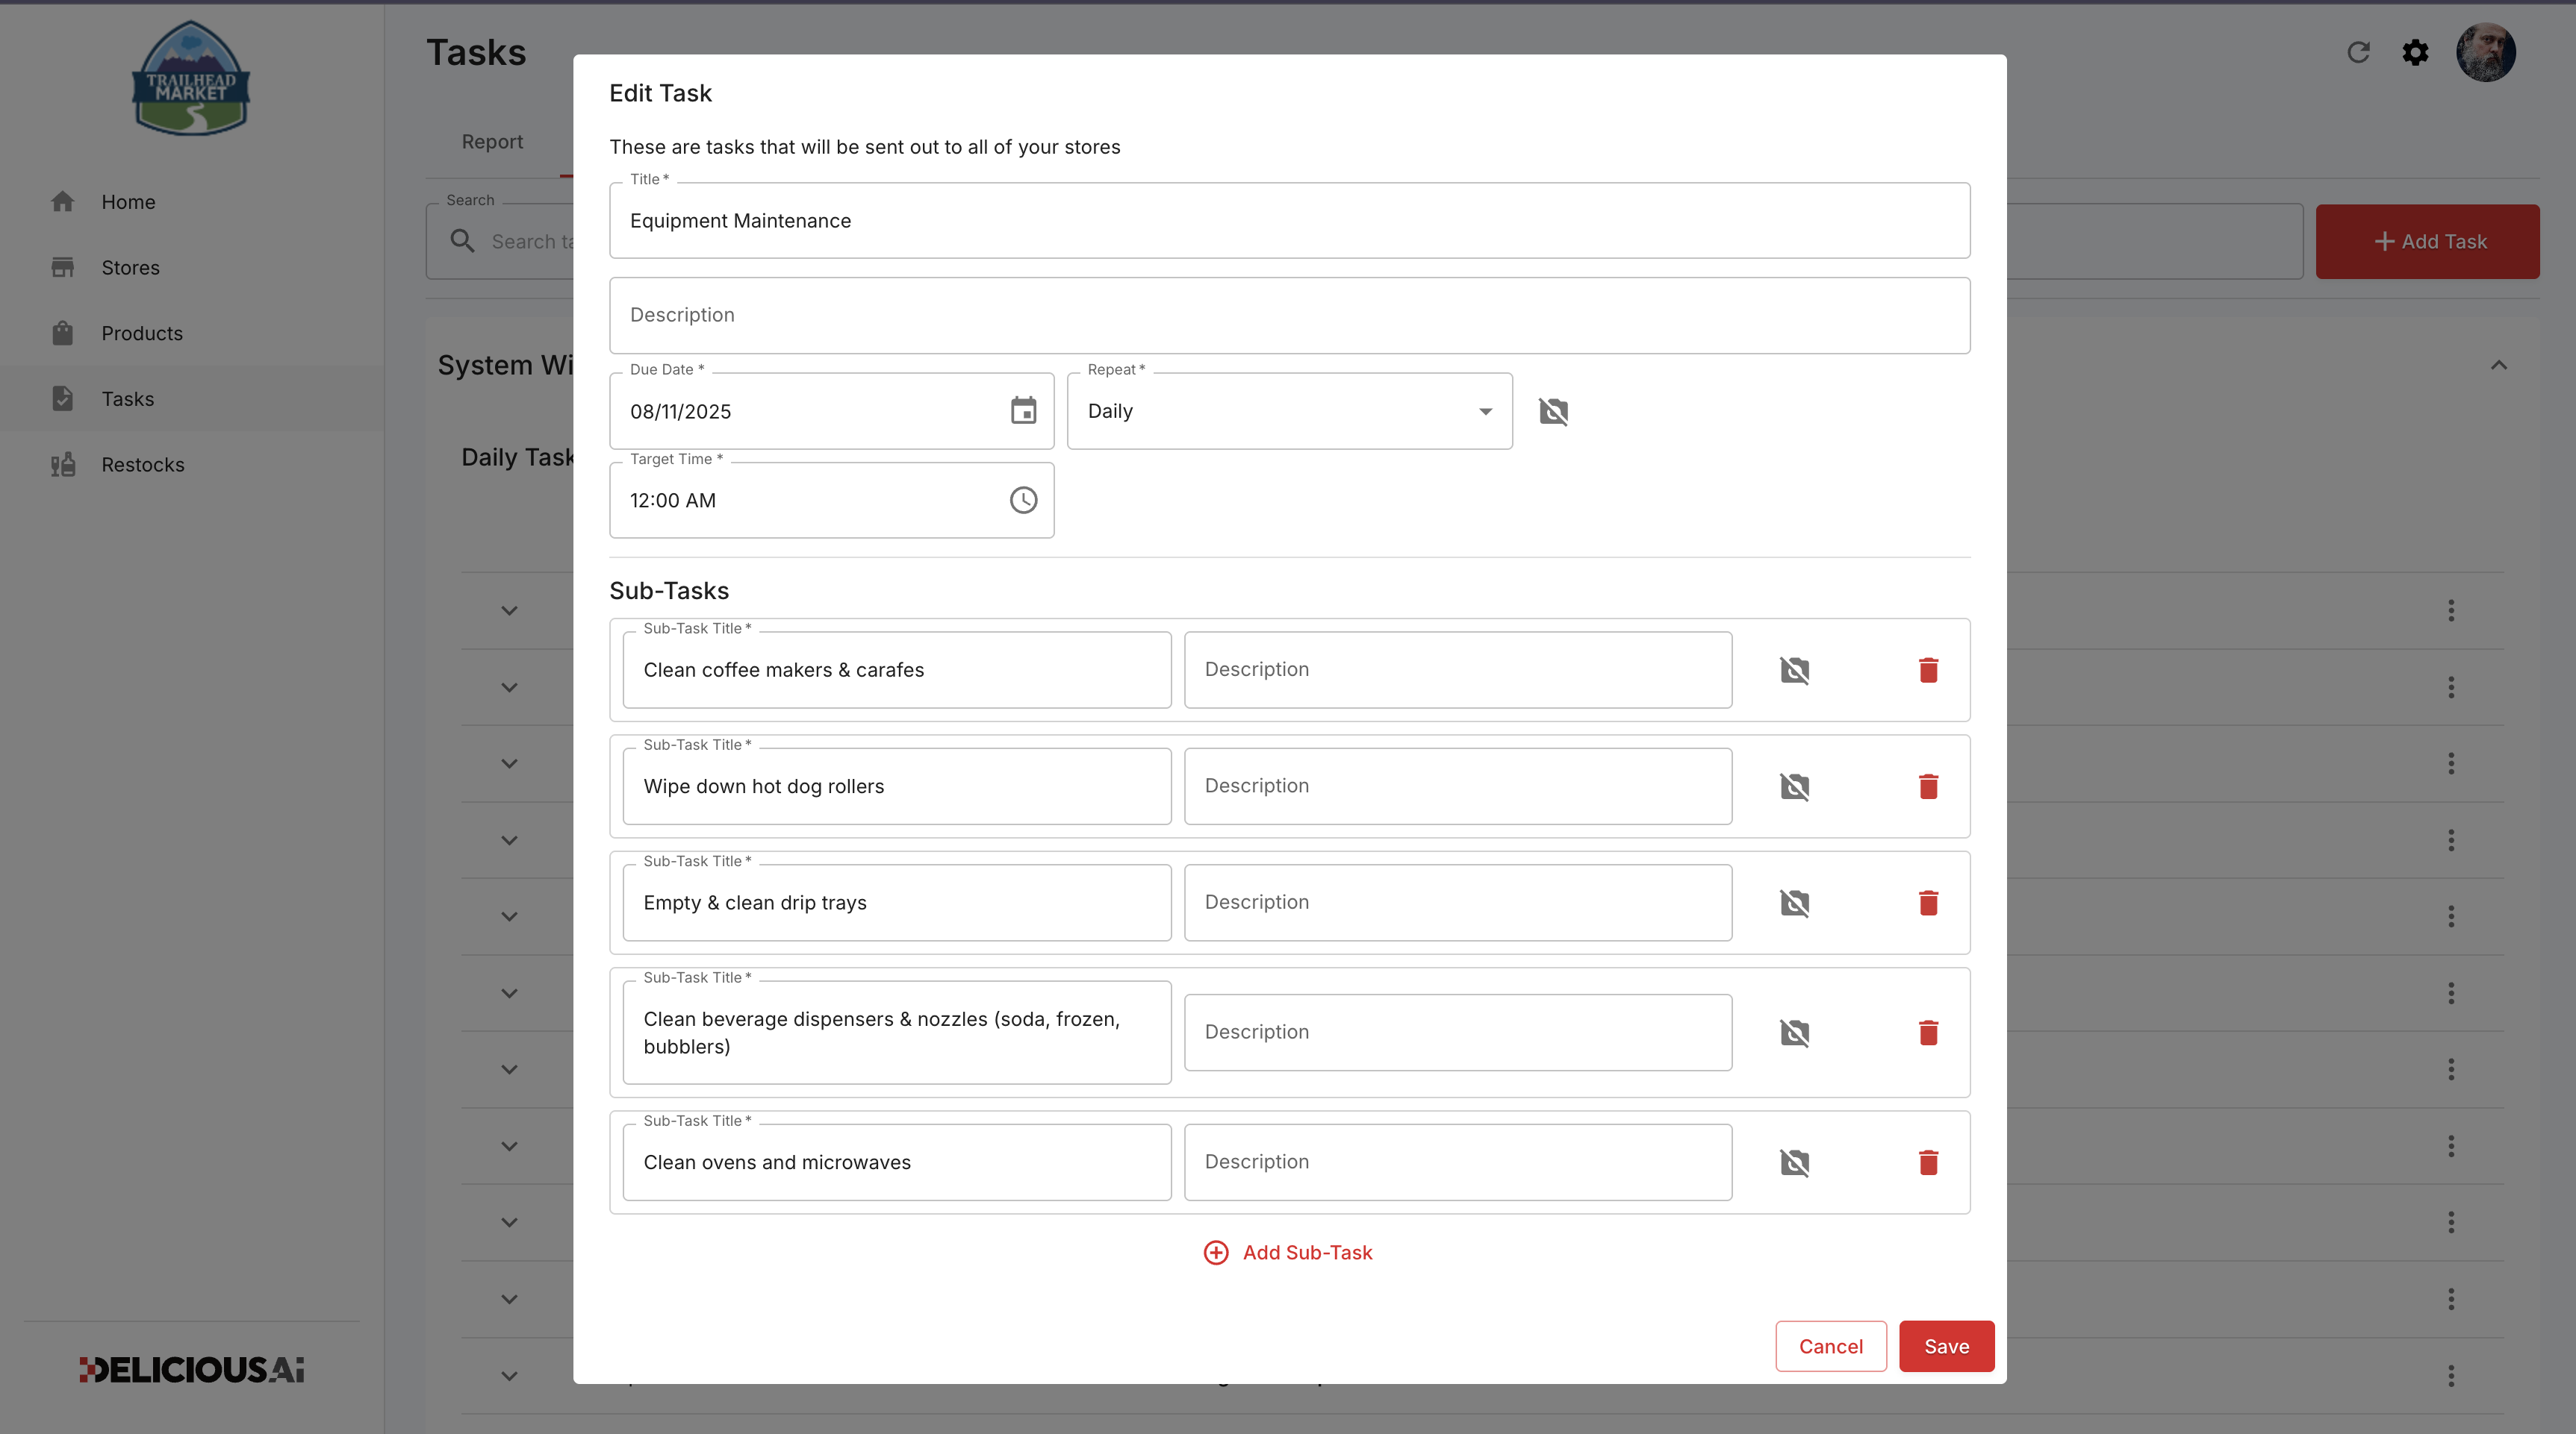Save the edited task
The image size is (2576, 1434).
1946,1346
